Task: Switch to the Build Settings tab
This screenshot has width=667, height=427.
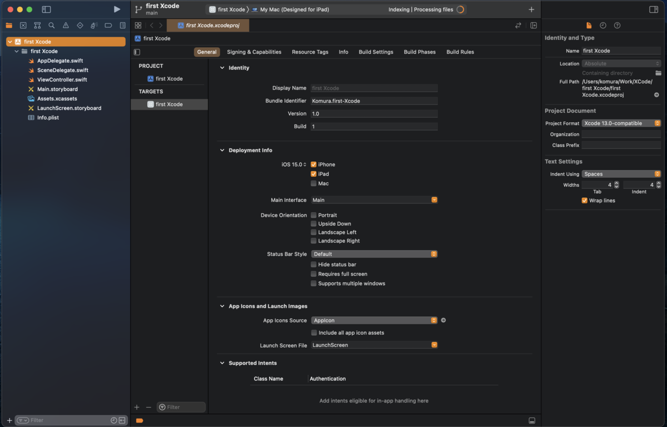Action: click(x=376, y=52)
